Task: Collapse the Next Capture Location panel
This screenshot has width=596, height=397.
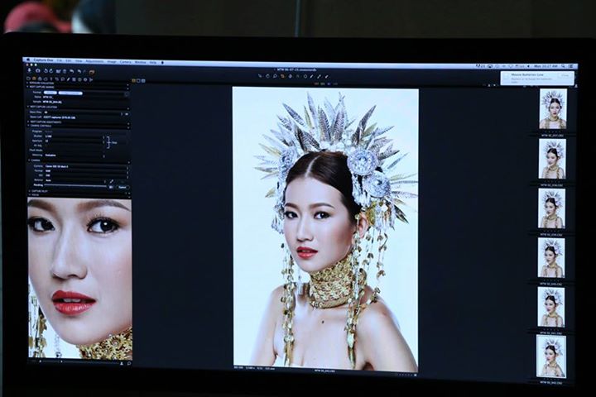Action: (x=28, y=107)
